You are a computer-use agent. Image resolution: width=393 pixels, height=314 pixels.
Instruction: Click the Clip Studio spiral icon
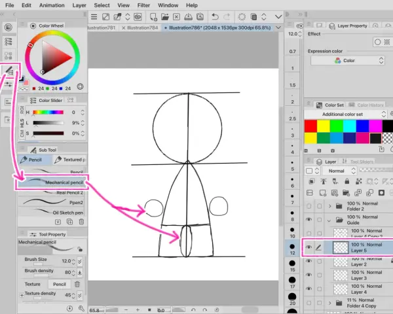point(138,17)
